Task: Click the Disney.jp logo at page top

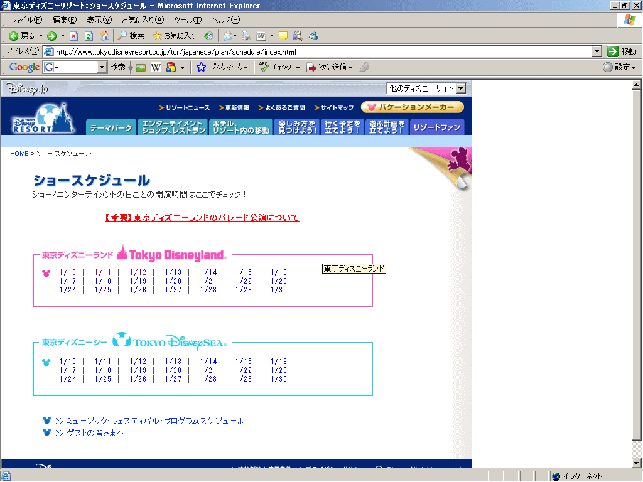Action: click(27, 88)
